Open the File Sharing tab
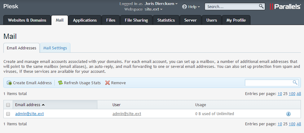The image size is (304, 133). [x=136, y=20]
